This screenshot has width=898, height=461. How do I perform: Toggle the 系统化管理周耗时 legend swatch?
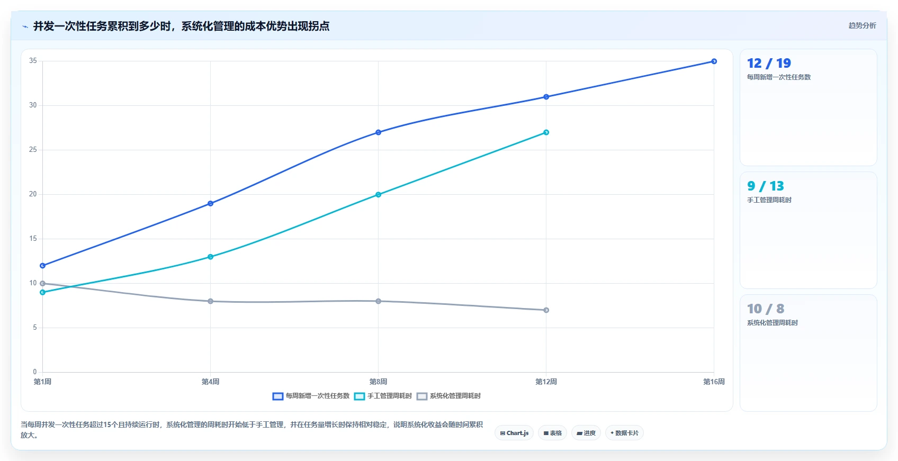coord(422,396)
